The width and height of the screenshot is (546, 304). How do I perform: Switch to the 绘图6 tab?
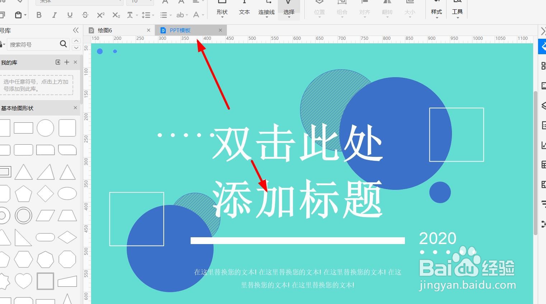(105, 30)
